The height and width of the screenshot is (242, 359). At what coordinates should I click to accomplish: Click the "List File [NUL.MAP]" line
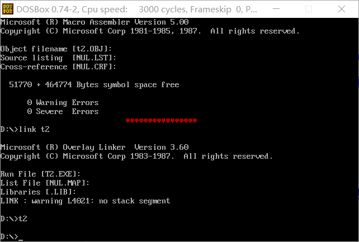(x=45, y=183)
